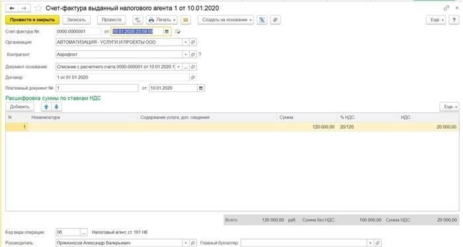Screen dimensions: 463x247
Task: Open the Еще menu in top toolbar
Action: 436,20
